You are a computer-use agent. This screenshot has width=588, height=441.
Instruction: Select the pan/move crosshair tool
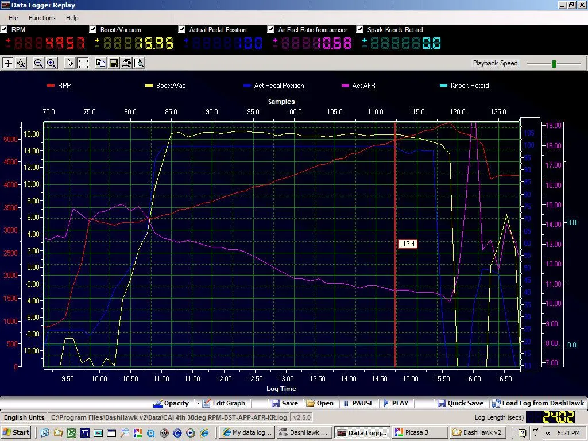[x=8, y=63]
